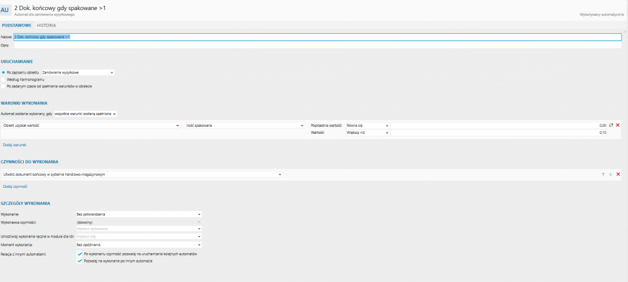Open the 'Zamówienie wysyłkowe' object dropdown
Viewport: 628px width, 282px height.
coord(77,73)
